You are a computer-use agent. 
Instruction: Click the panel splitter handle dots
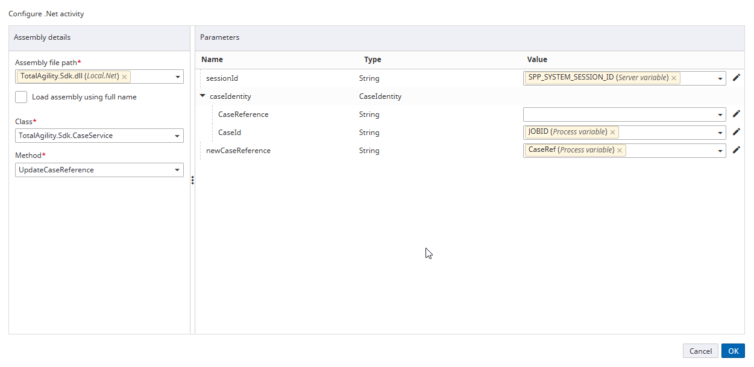(192, 180)
